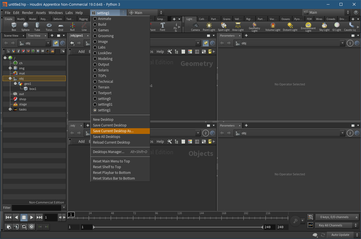This screenshot has width=361, height=239.
Task: Add a Geometry Light
Action: tap(254, 27)
